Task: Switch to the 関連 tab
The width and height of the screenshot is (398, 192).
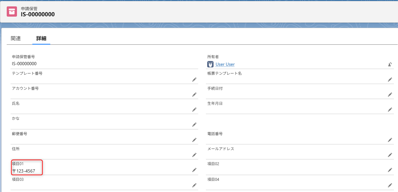Action: click(16, 38)
